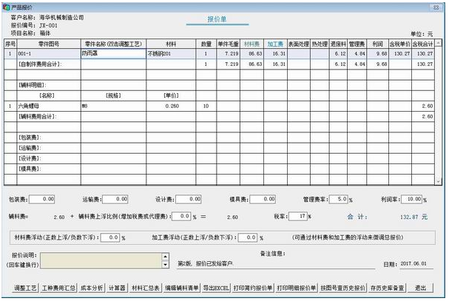Focus the 包装费 input field
This screenshot has width=449, height=304.
click(x=42, y=199)
